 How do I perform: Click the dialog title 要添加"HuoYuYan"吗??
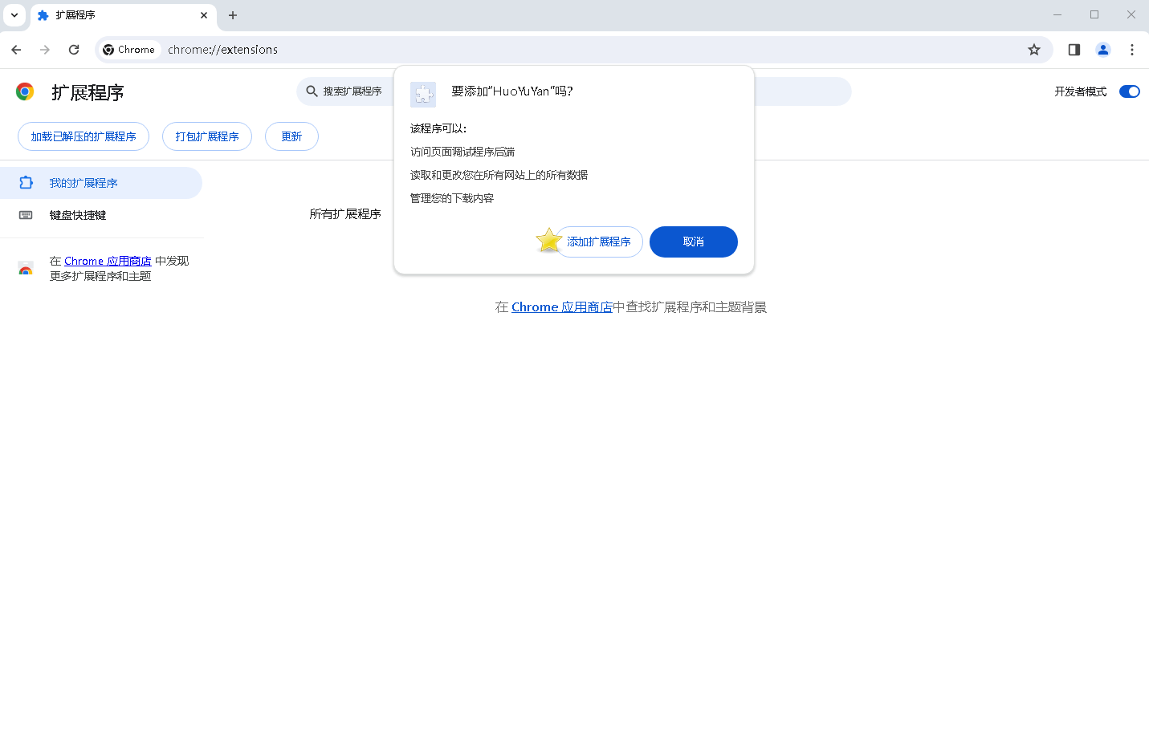pos(512,91)
